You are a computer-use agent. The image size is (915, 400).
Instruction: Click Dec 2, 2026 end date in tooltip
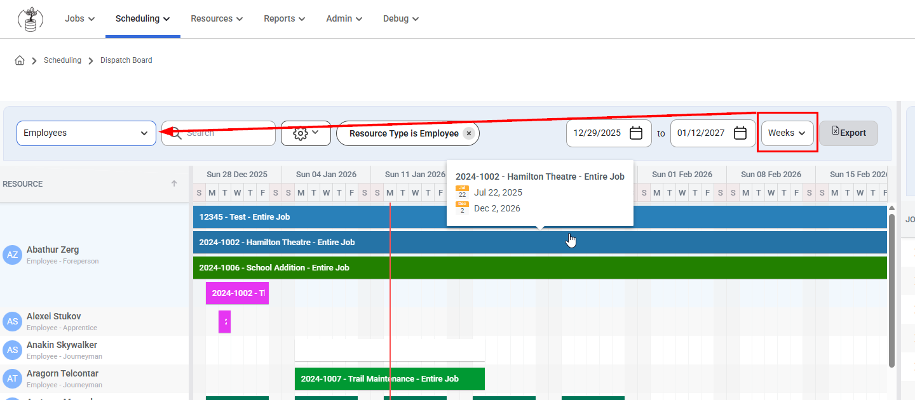tap(497, 208)
